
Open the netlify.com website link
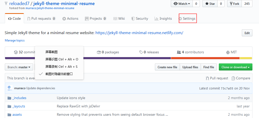tap(139, 33)
